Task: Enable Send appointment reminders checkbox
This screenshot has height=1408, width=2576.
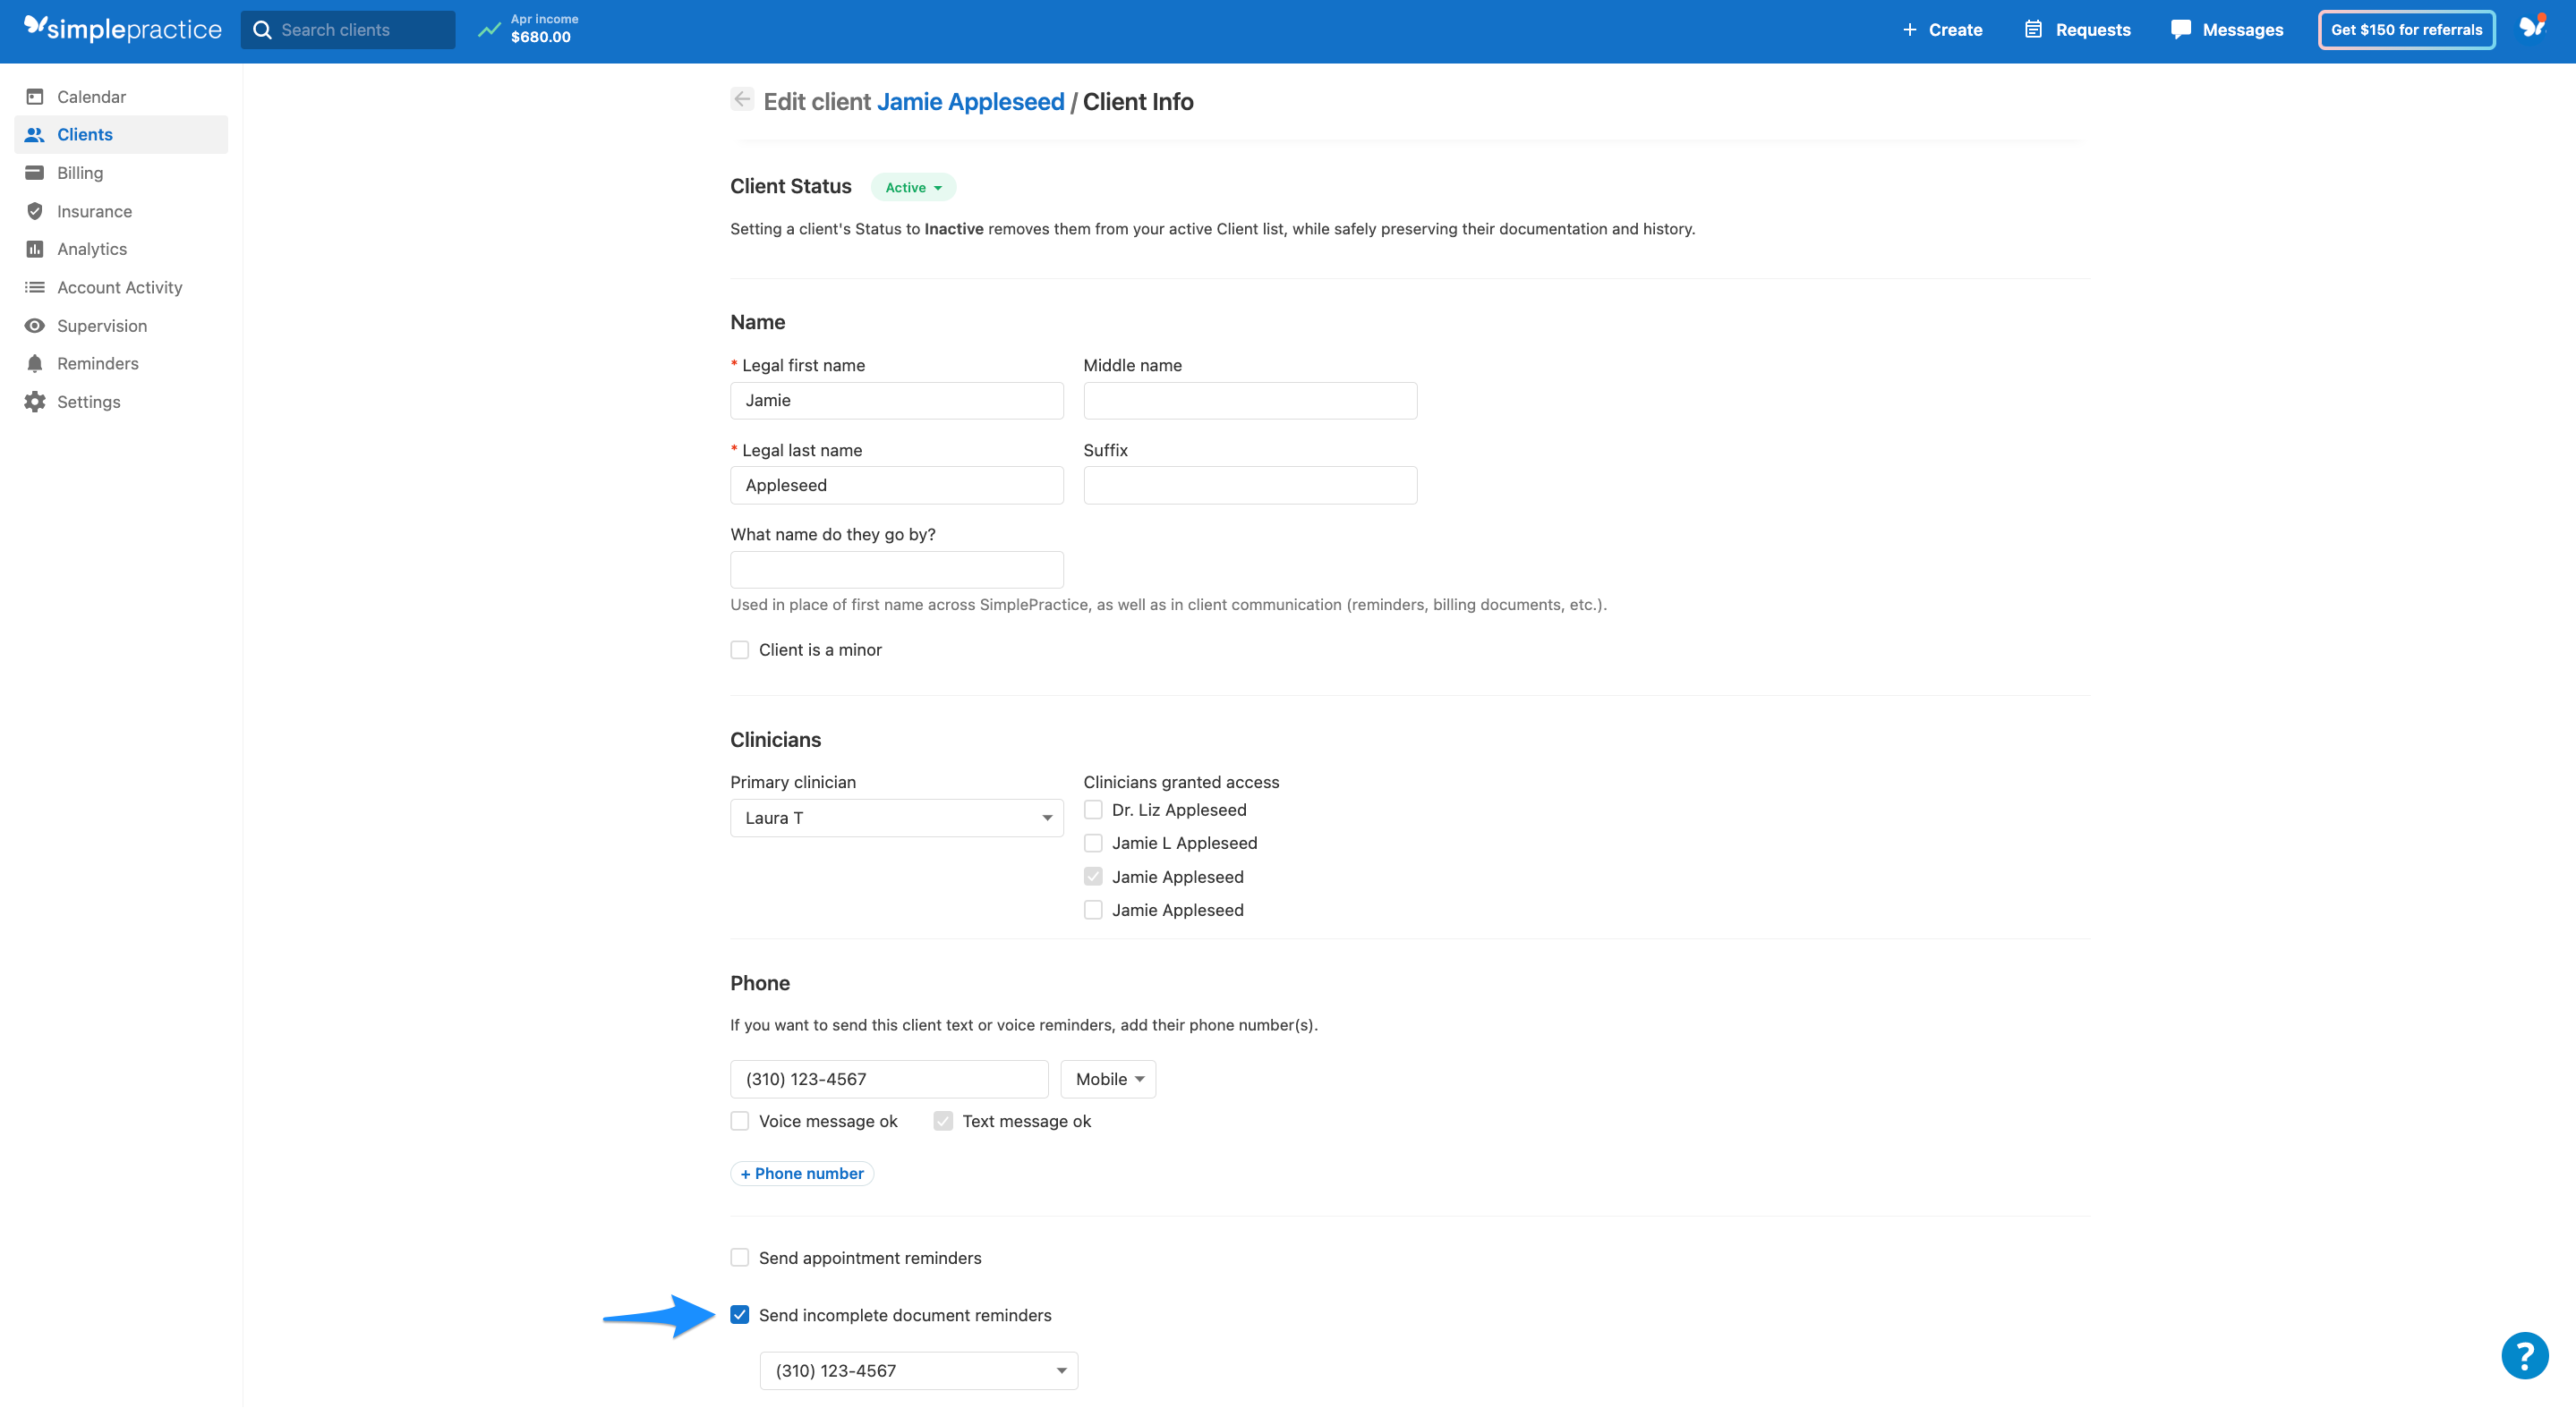Action: point(740,1258)
